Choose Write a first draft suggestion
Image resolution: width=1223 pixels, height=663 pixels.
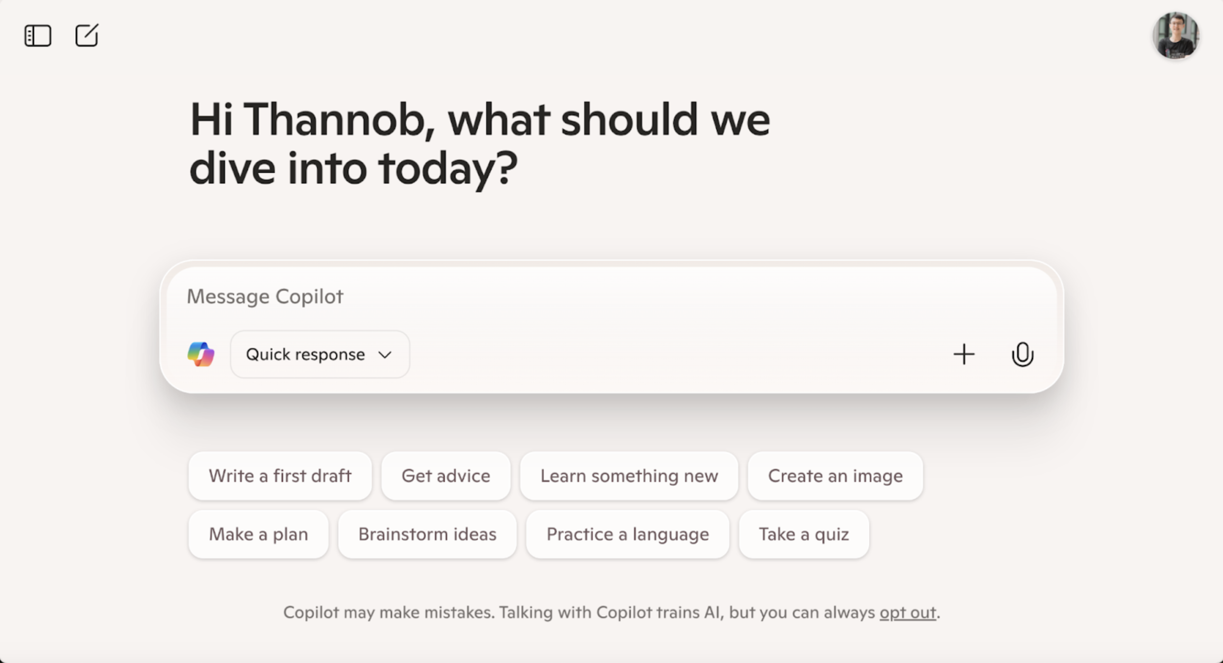coord(280,476)
